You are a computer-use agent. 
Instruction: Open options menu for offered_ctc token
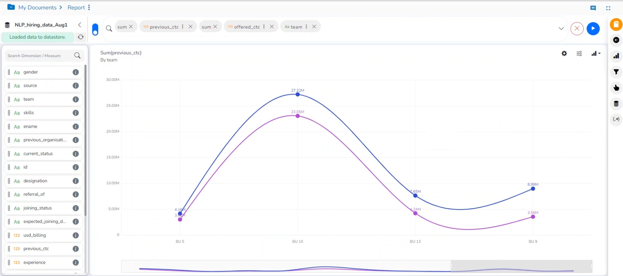[264, 27]
